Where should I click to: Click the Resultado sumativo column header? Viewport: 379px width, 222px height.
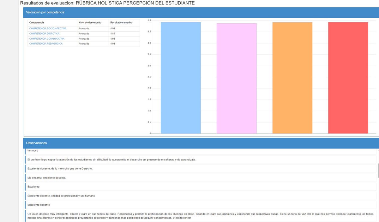click(x=124, y=23)
